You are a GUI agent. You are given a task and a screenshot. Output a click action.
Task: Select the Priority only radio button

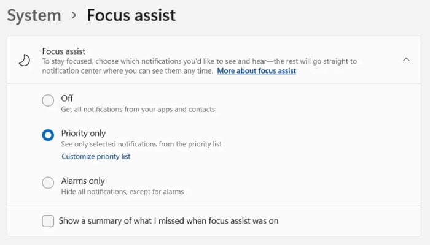pyautogui.click(x=48, y=135)
